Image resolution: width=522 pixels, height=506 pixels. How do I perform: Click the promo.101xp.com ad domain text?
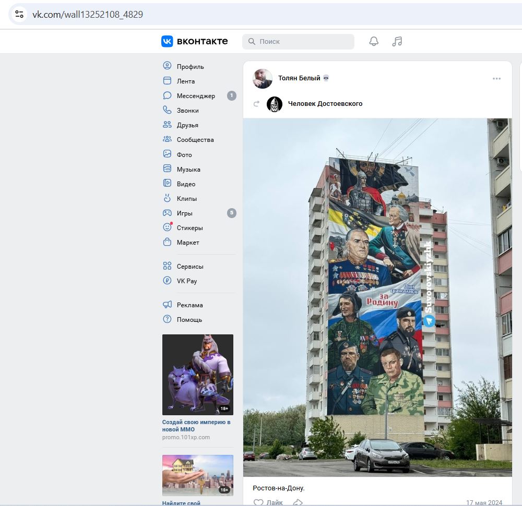coord(186,437)
